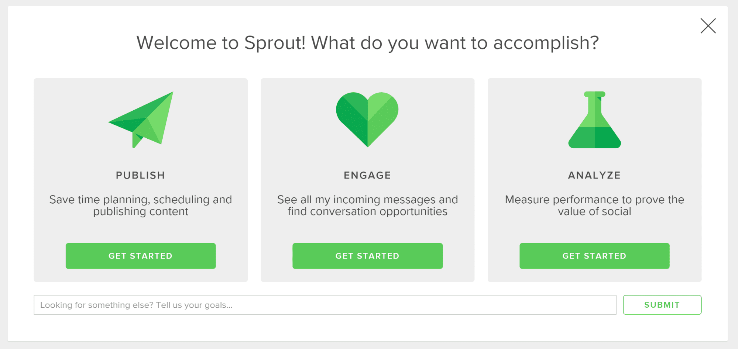
Task: Click the "Save time planning, scheduling" description
Action: coord(141,205)
